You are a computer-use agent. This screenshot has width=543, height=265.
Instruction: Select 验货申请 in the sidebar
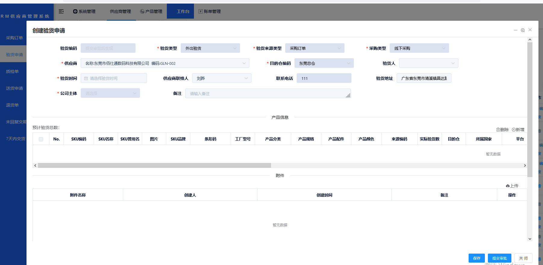point(14,55)
